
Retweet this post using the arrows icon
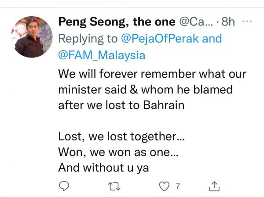click(x=114, y=186)
